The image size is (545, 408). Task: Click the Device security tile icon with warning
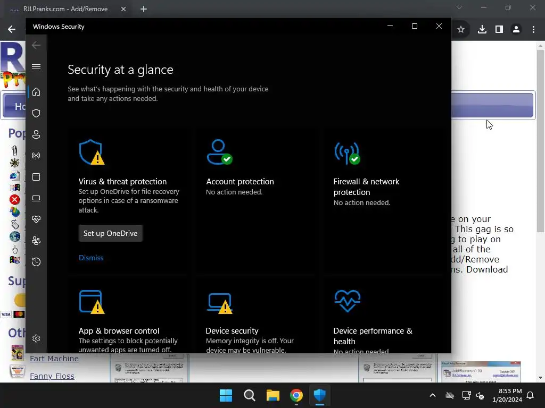[220, 303]
